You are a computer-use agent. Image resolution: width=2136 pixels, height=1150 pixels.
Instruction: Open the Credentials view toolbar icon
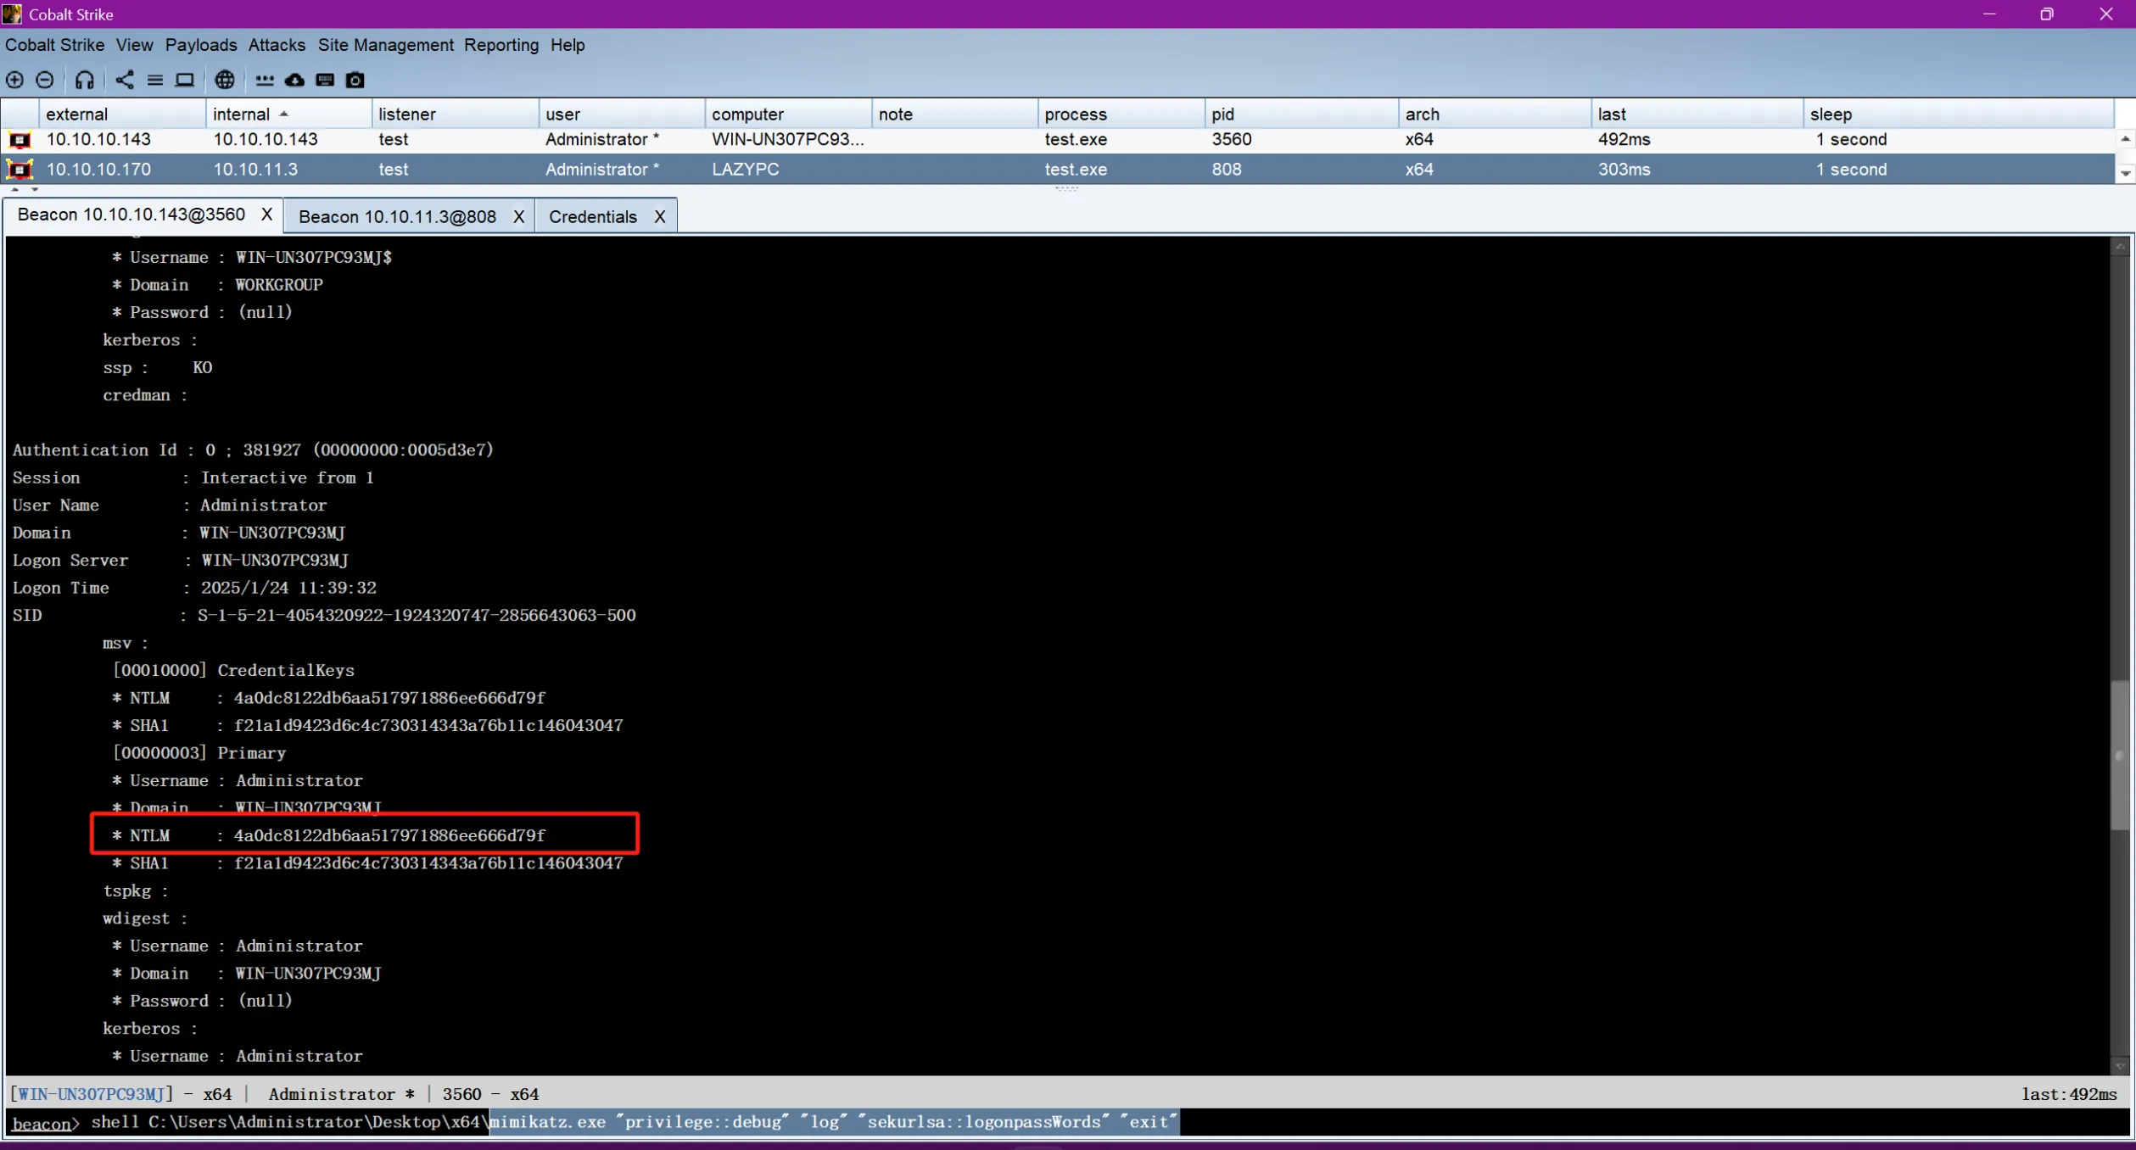(x=265, y=80)
